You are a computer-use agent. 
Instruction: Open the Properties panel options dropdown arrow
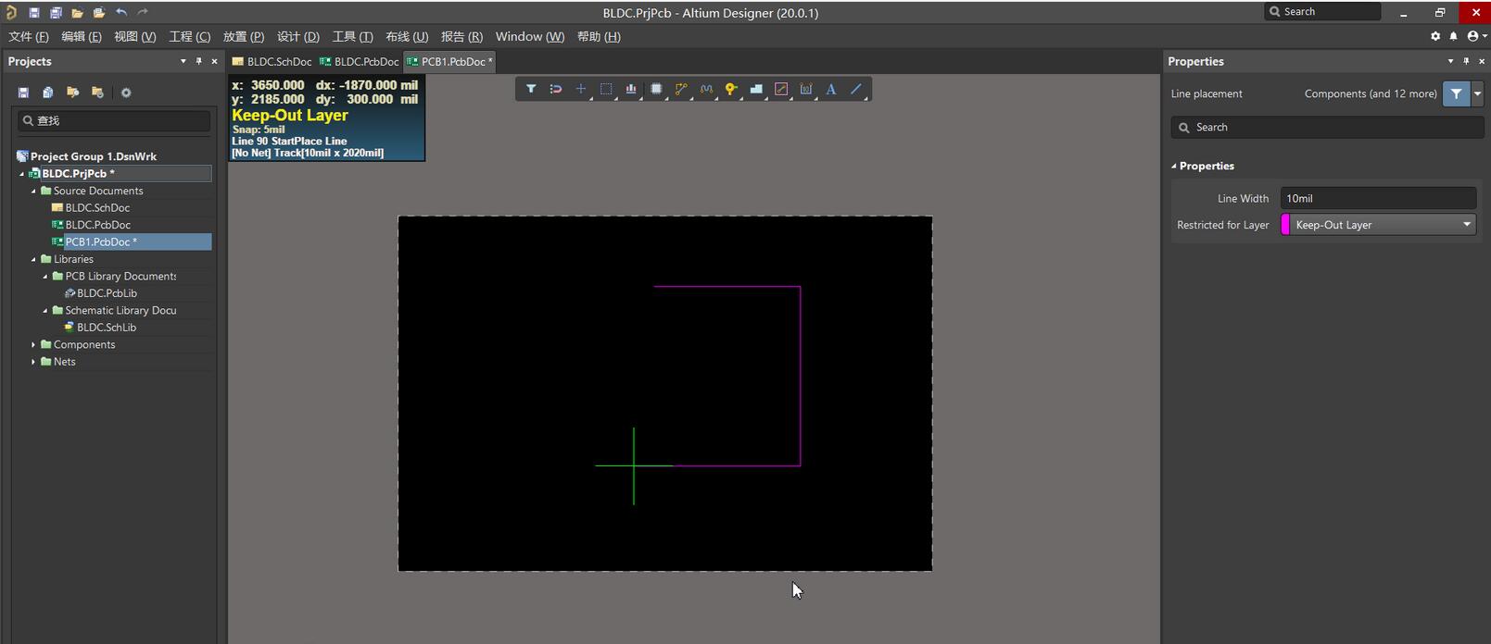pos(1450,61)
